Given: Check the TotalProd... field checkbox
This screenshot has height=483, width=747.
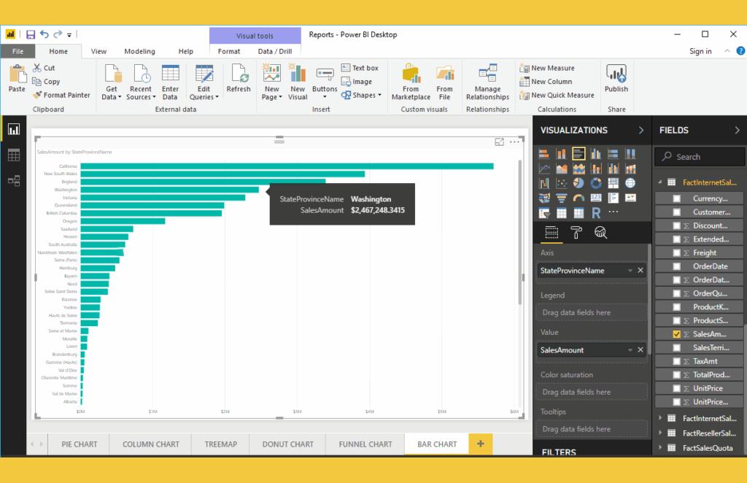Looking at the screenshot, I should tap(676, 375).
